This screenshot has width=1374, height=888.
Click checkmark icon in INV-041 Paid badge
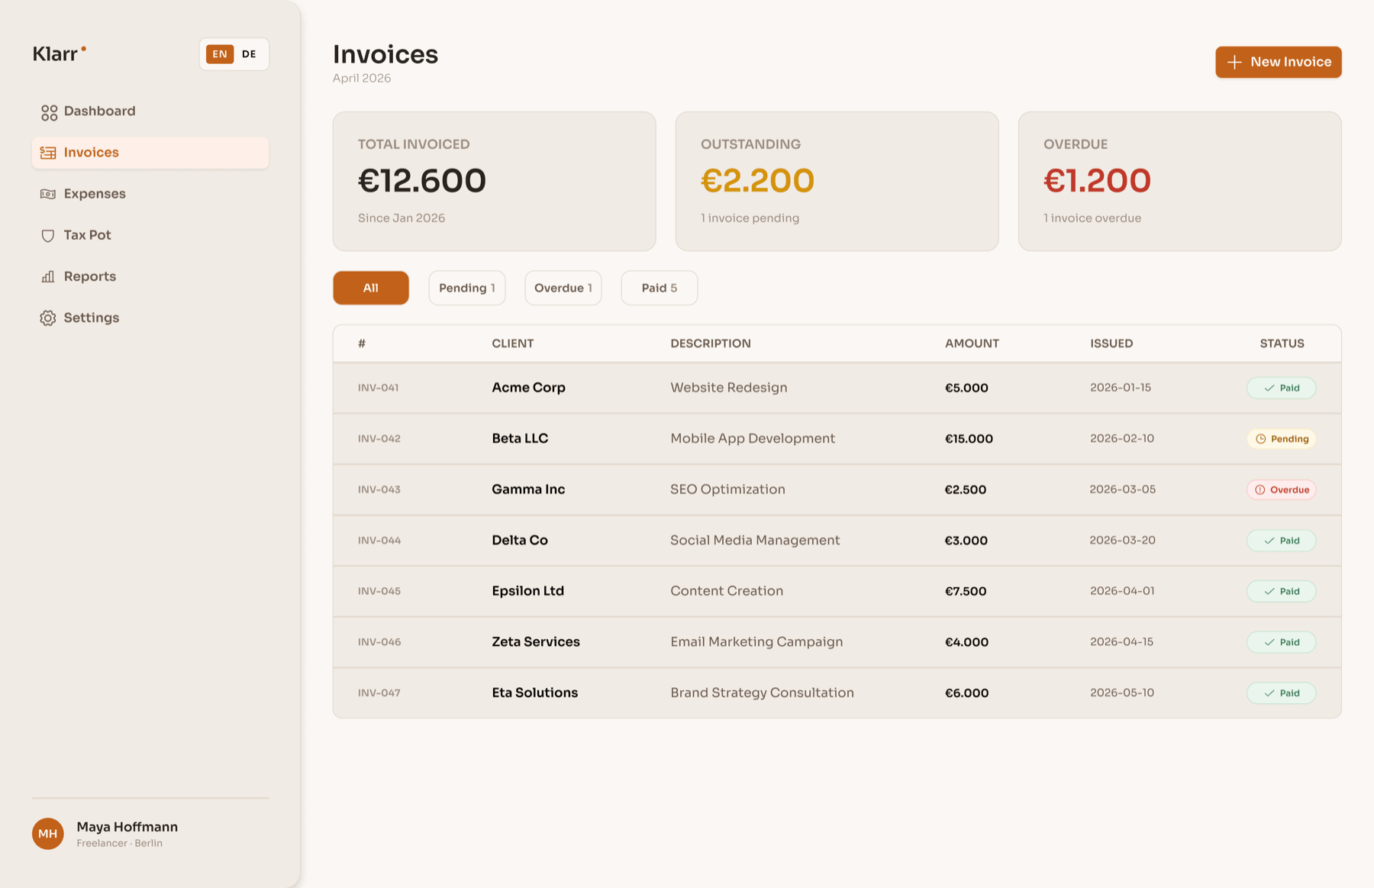1269,388
